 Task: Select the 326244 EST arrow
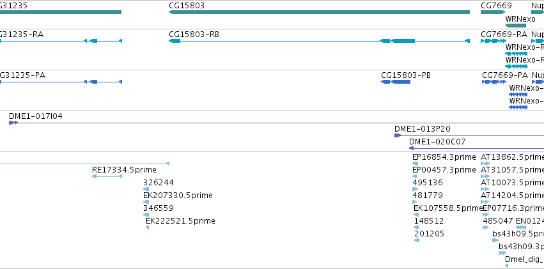click(x=146, y=189)
